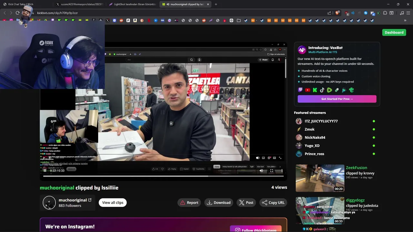The width and height of the screenshot is (413, 232).
Task: Click the pill-shaped icon in the VoxBot ad
Action: 337,90
